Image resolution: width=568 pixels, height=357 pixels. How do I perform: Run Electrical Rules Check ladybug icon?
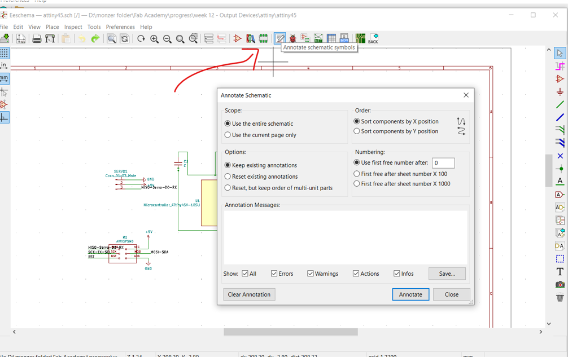coord(292,38)
